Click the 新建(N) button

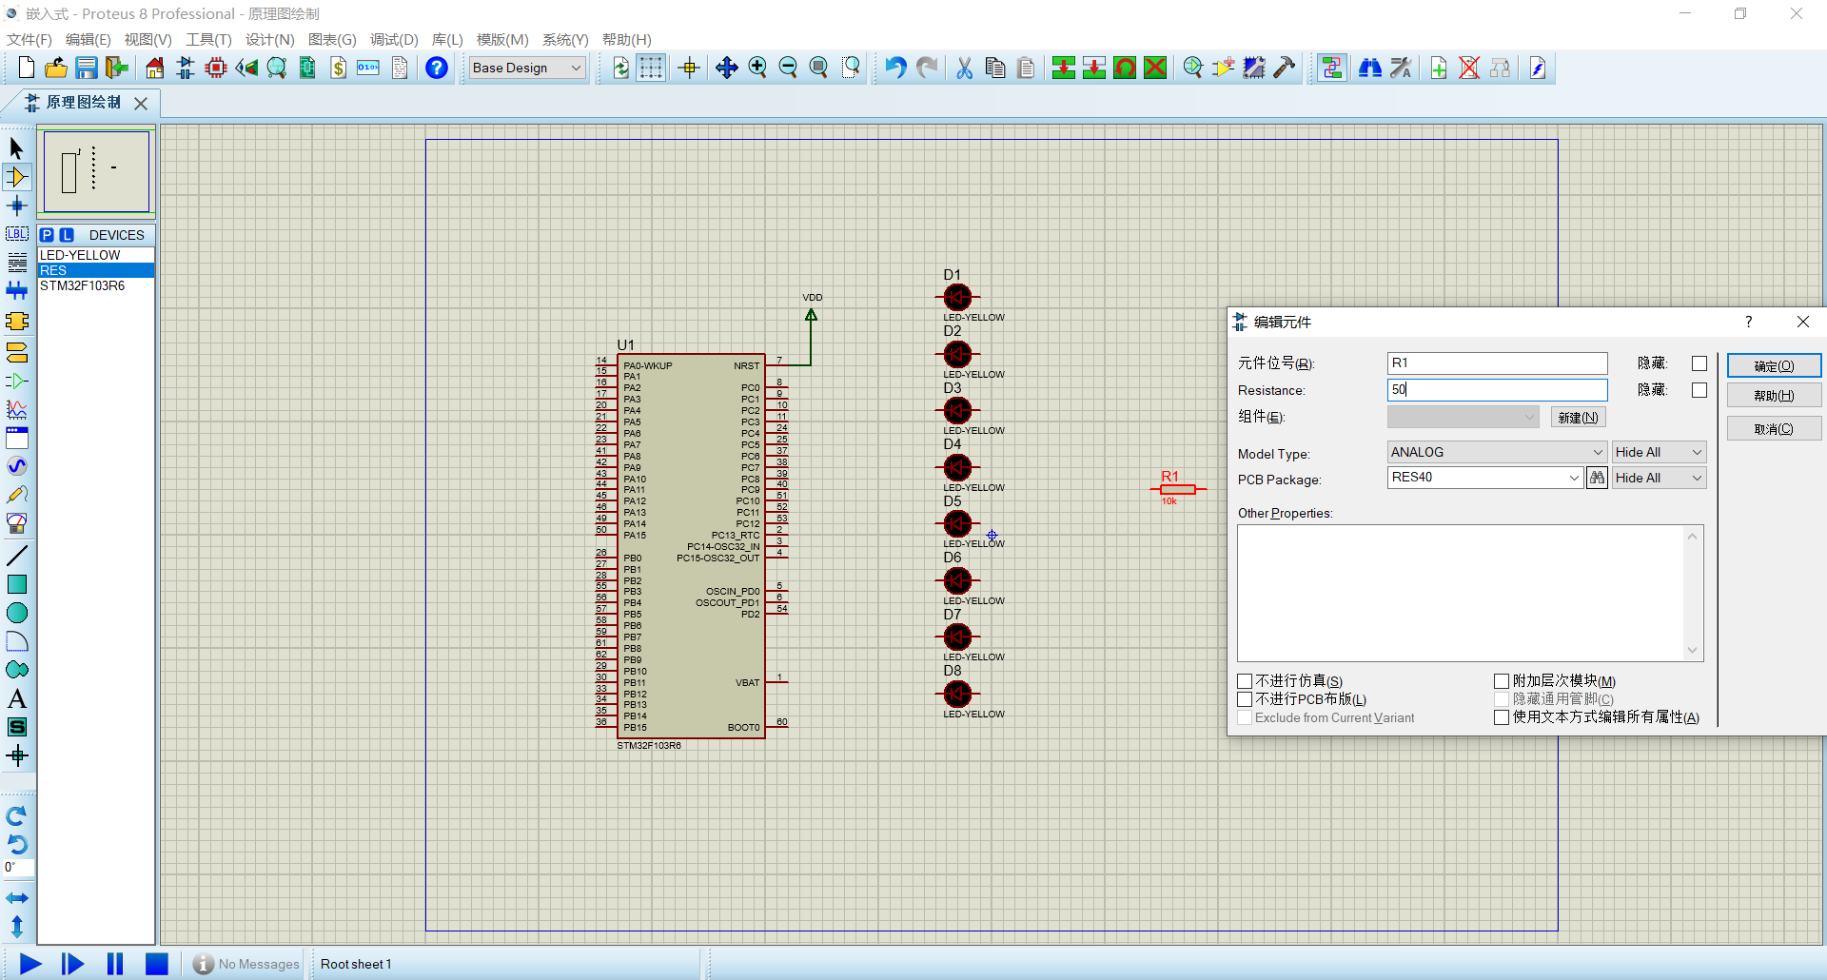(1578, 417)
